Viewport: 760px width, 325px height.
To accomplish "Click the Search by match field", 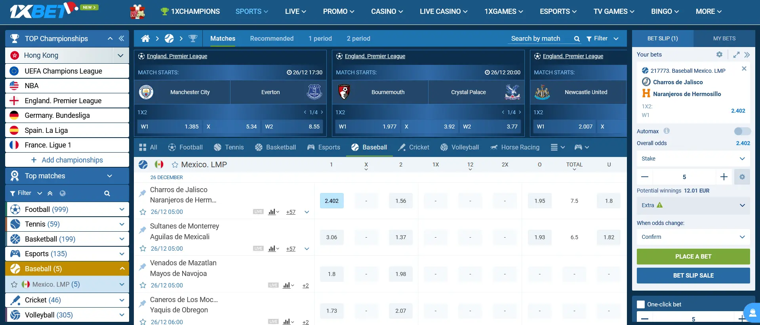I will point(541,38).
